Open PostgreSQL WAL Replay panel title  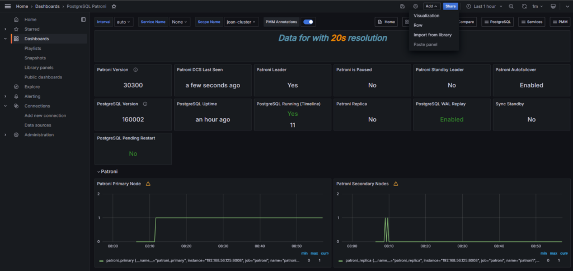pos(441,104)
